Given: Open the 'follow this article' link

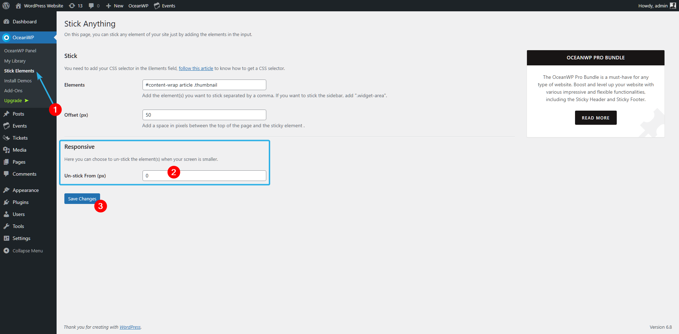Looking at the screenshot, I should [196, 69].
